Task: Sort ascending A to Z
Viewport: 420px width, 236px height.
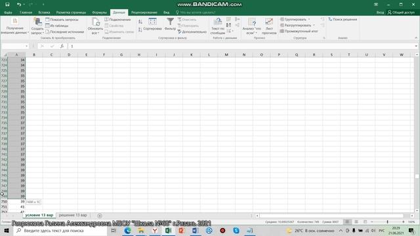Action: [140, 22]
